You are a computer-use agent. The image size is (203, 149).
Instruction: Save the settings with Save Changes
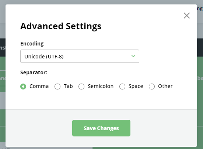point(101,128)
